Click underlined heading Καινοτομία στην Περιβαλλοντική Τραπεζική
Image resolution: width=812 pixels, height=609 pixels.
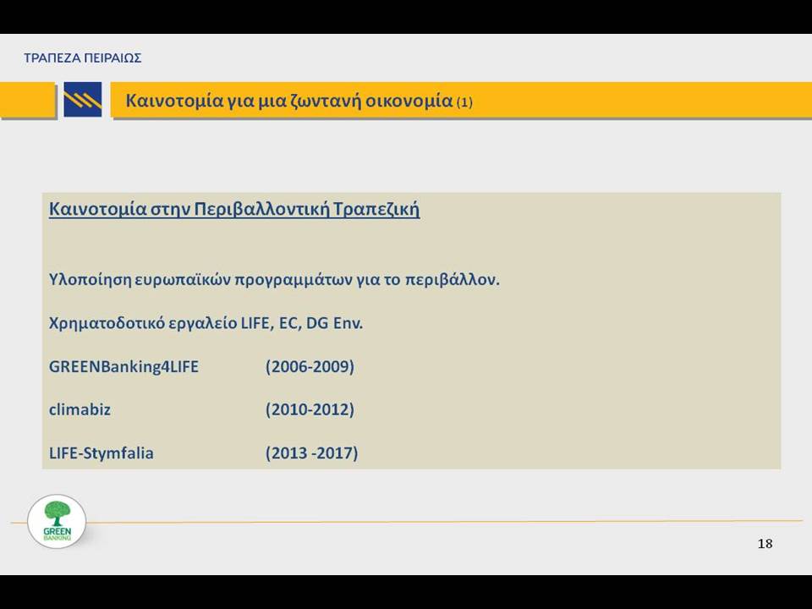[234, 209]
